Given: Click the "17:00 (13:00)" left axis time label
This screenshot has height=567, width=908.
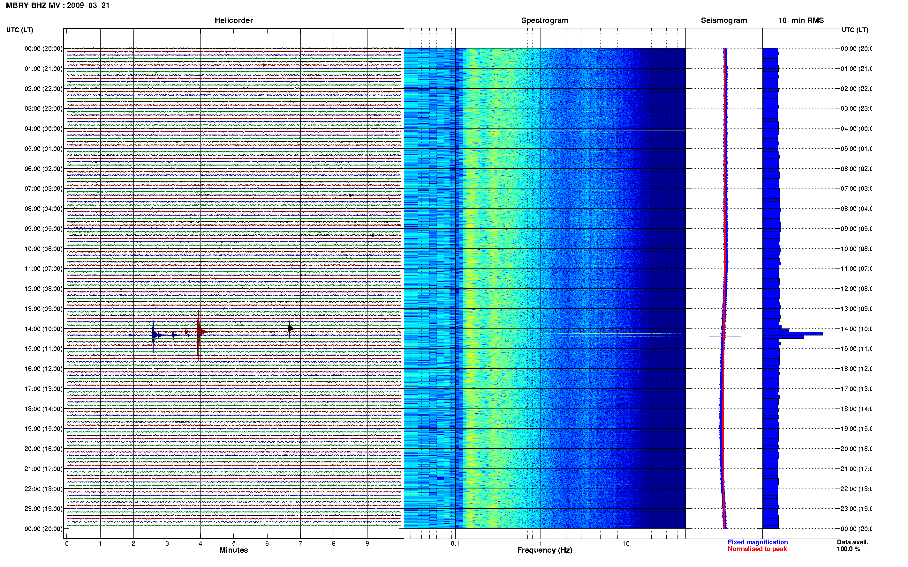Looking at the screenshot, I should (x=43, y=388).
